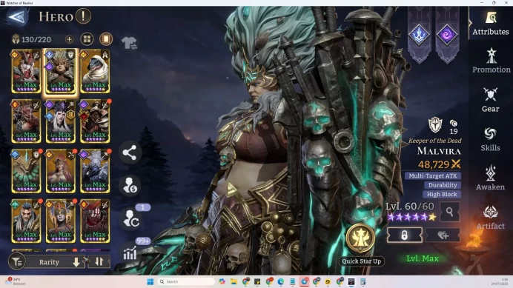Select the white-hooded hero card
Image resolution: width=513 pixels, height=288 pixels.
click(x=95, y=71)
